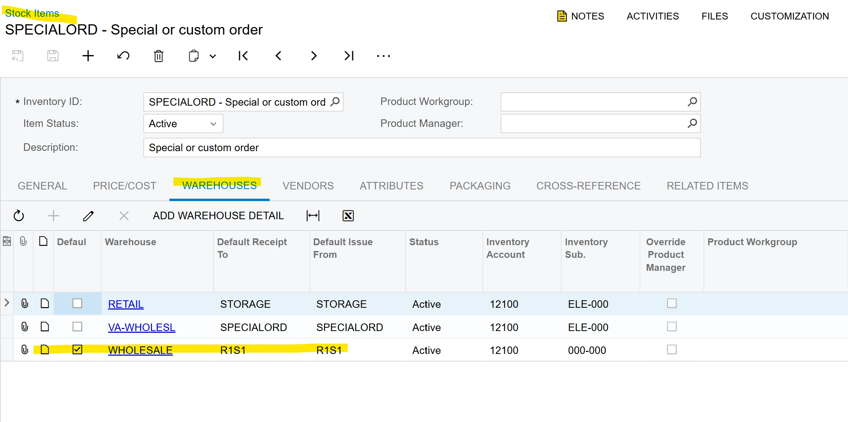The image size is (848, 422).
Task: Undo unsaved changes
Action: pyautogui.click(x=123, y=56)
